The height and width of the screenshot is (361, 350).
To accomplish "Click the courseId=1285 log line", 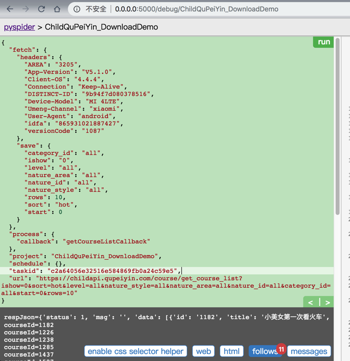I will 29,347.
